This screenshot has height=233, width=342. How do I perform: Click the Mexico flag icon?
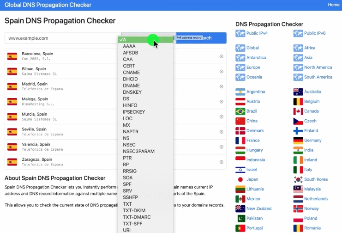tap(240, 199)
